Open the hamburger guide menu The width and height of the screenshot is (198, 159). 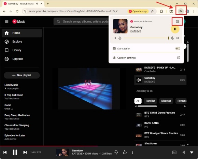(x=6, y=21)
